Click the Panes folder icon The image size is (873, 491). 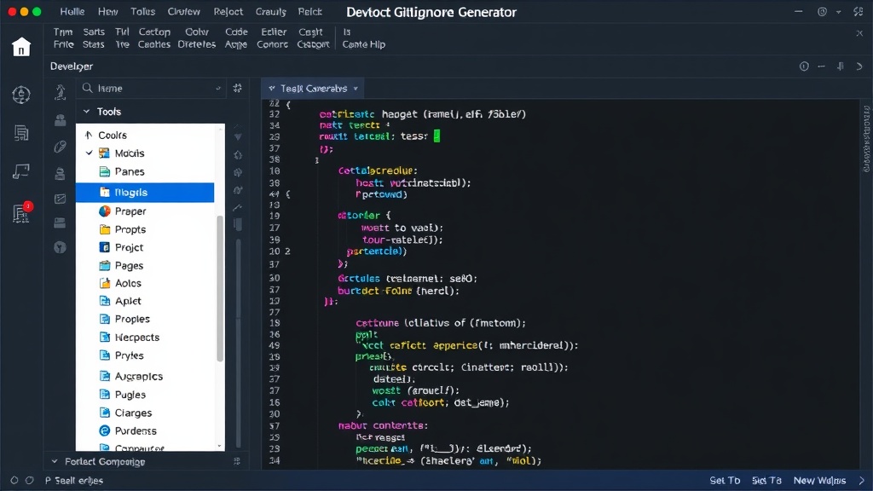coord(105,171)
